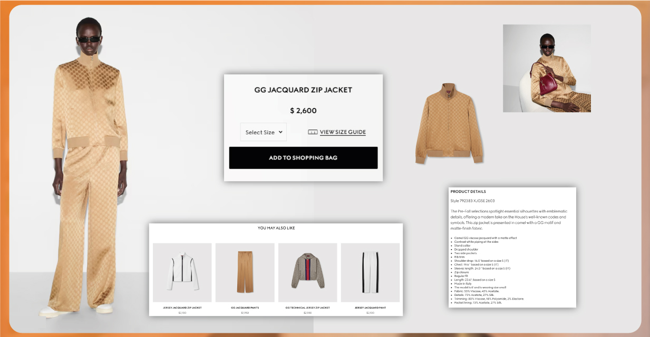Click the Rib trim bullet
Viewport: 650px width, 337px height.
pyautogui.click(x=460, y=257)
